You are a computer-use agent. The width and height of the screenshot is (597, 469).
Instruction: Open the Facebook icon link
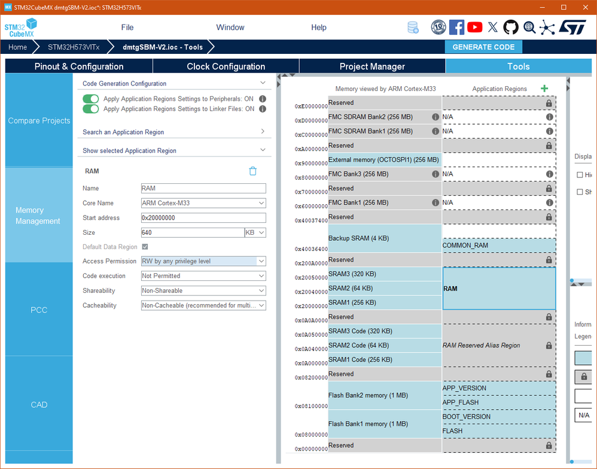[x=456, y=28]
